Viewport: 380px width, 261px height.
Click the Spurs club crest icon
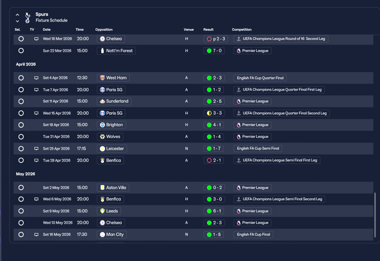pyautogui.click(x=27, y=17)
